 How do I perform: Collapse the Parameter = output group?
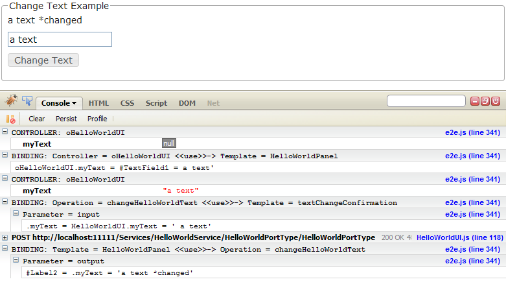coord(17,261)
